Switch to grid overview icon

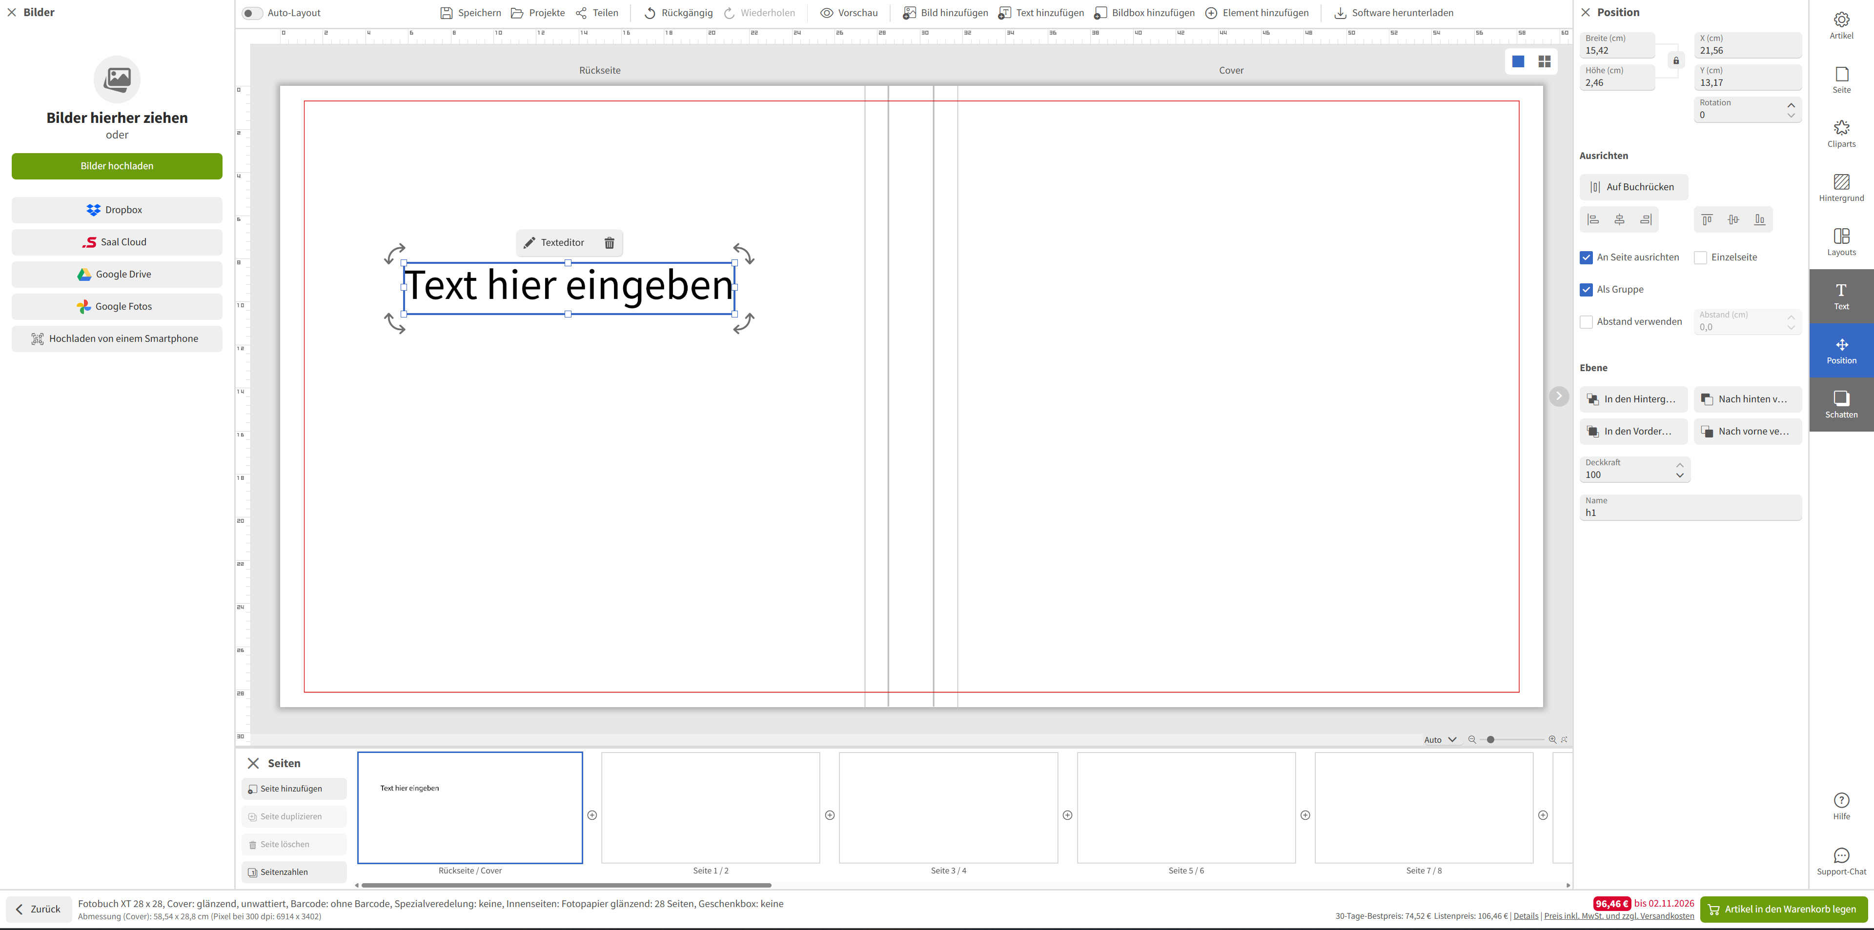tap(1545, 62)
